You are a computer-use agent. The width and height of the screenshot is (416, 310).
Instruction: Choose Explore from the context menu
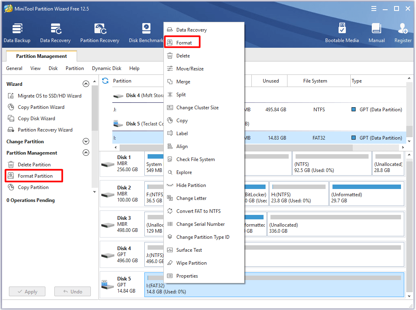pyautogui.click(x=204, y=173)
